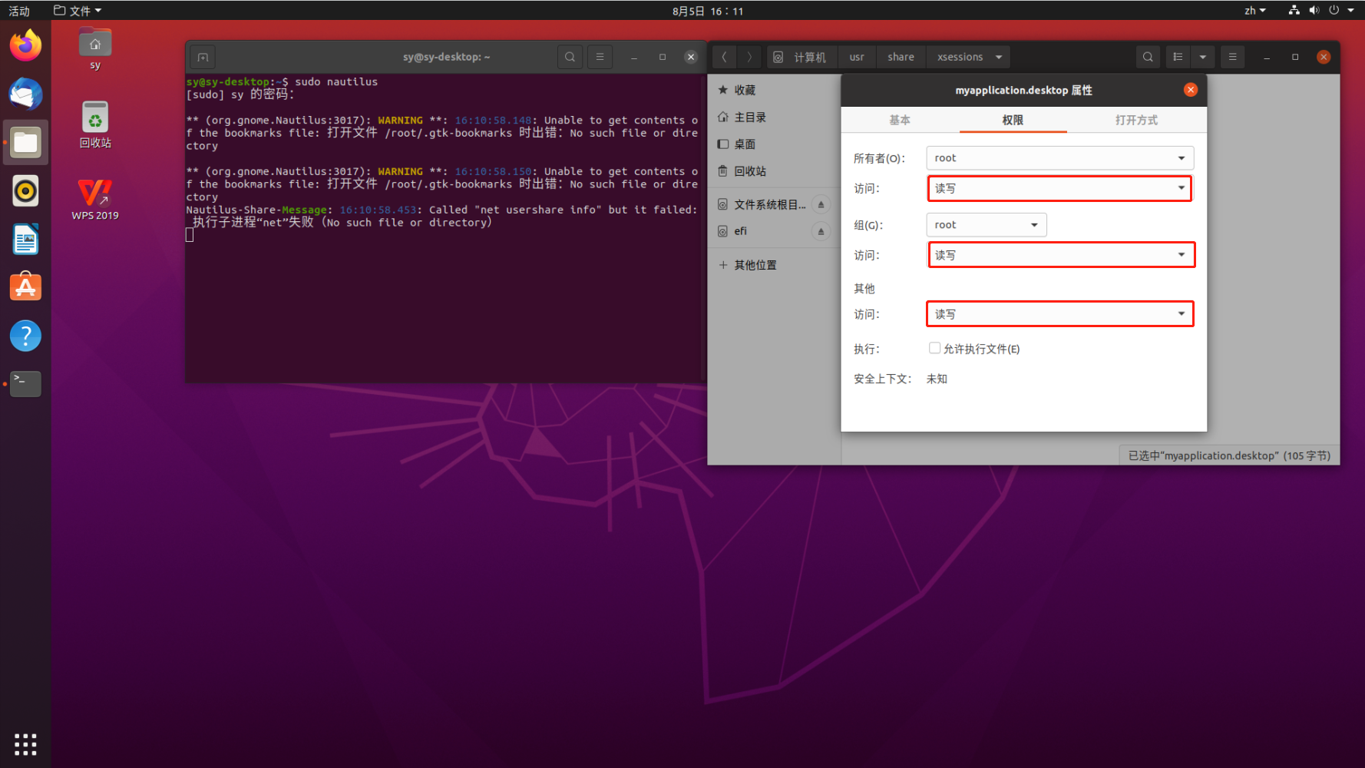This screenshot has height=768, width=1365.
Task: Click the share path breadcrumb
Action: (901, 57)
